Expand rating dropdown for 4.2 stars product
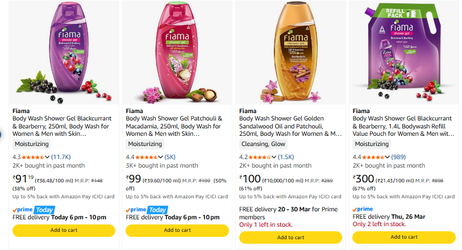This screenshot has height=250, width=462. click(x=274, y=157)
